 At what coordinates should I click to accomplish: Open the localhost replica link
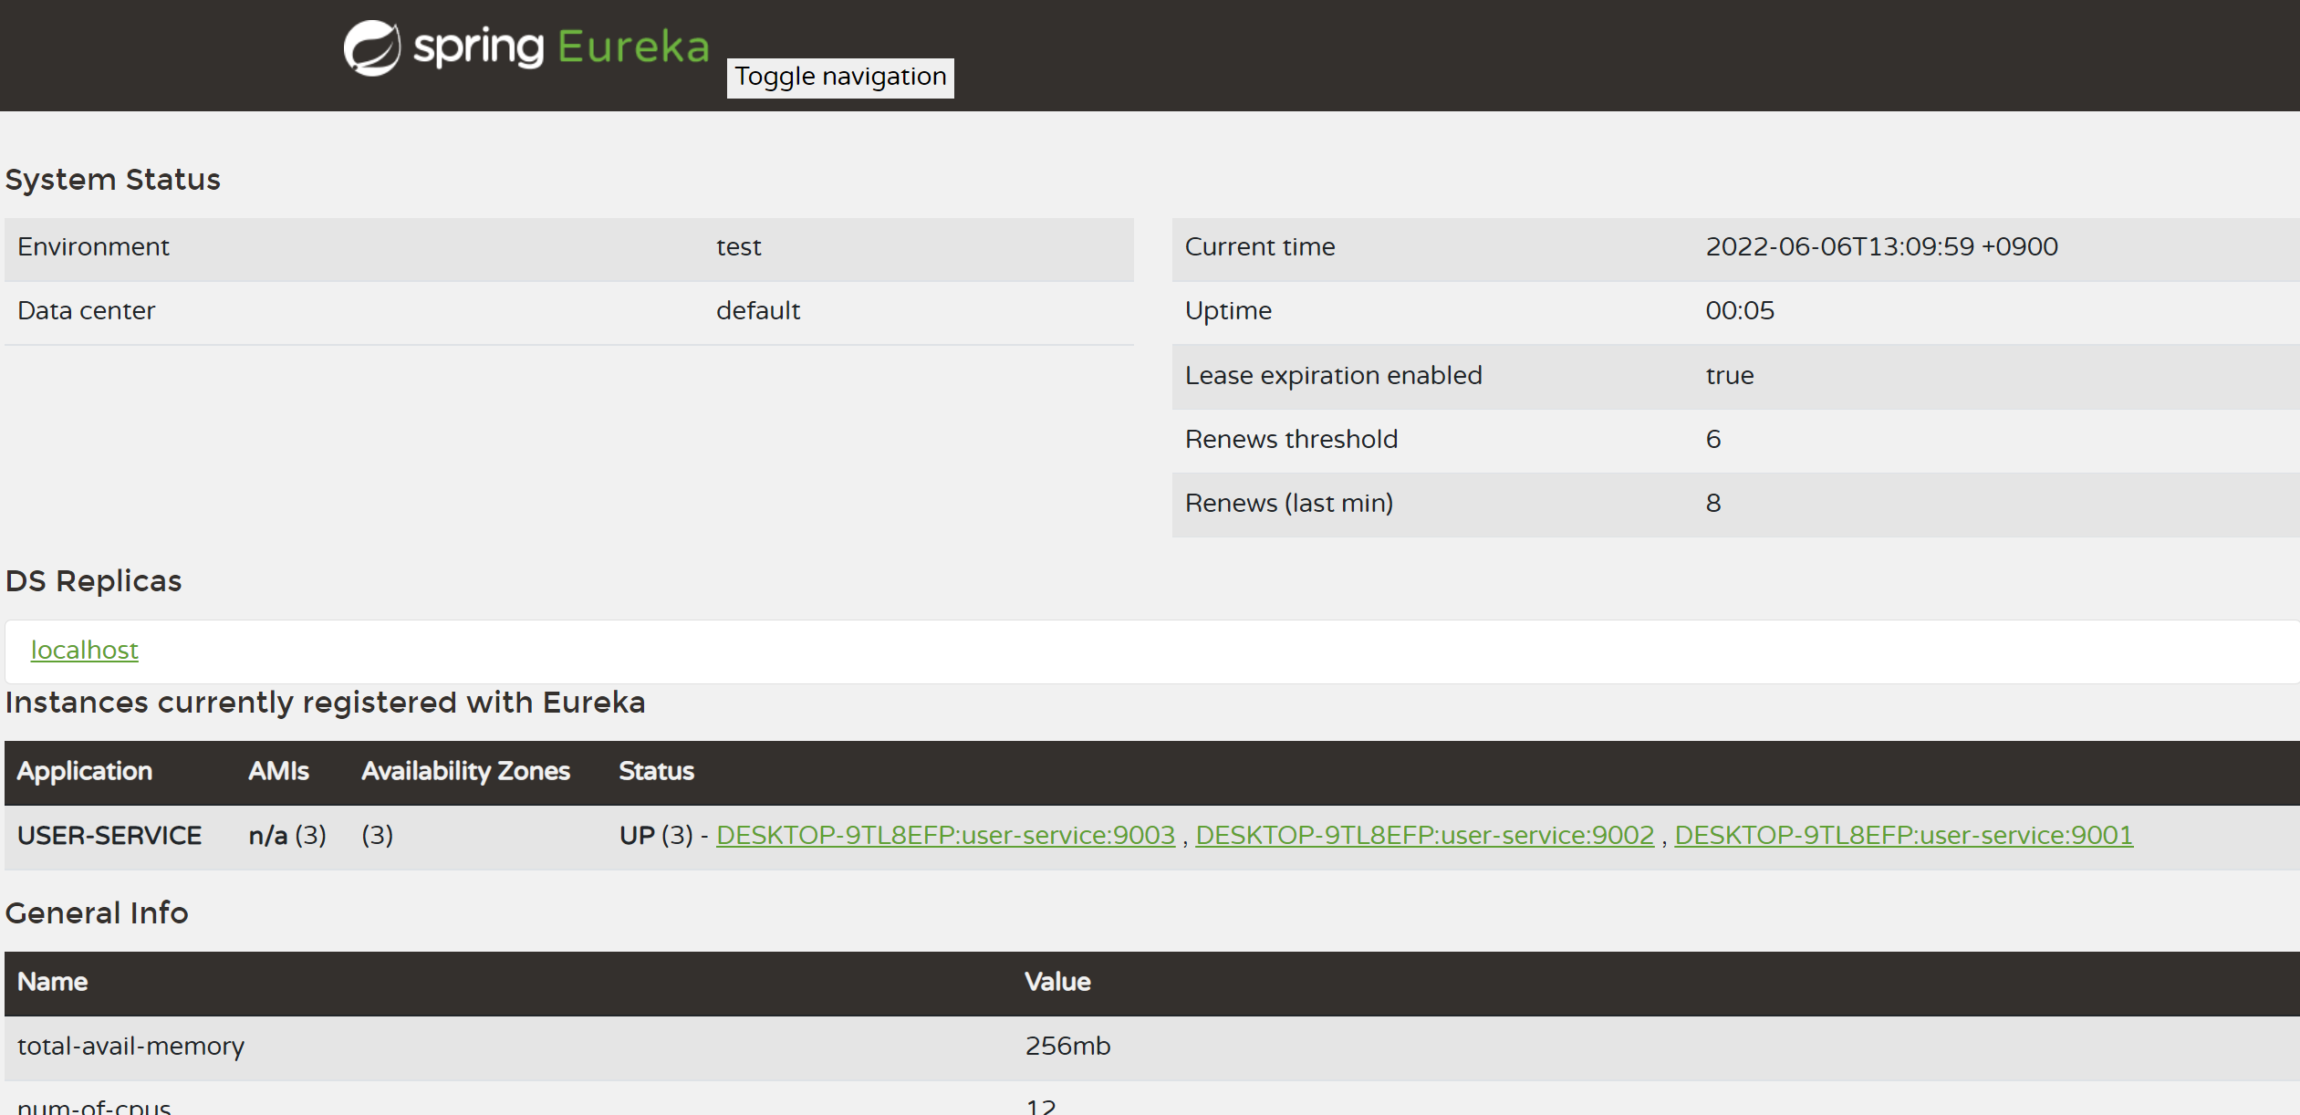tap(85, 651)
